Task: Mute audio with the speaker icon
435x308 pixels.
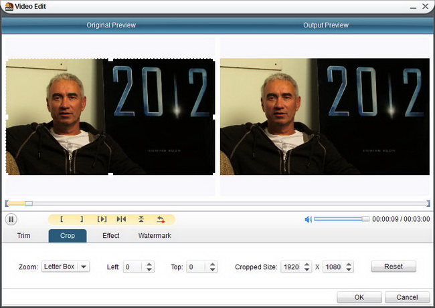Action: tap(308, 219)
